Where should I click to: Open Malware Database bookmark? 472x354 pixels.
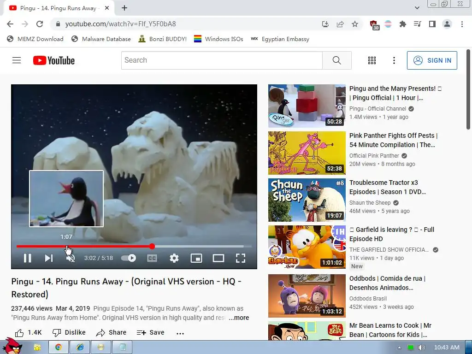click(x=101, y=39)
